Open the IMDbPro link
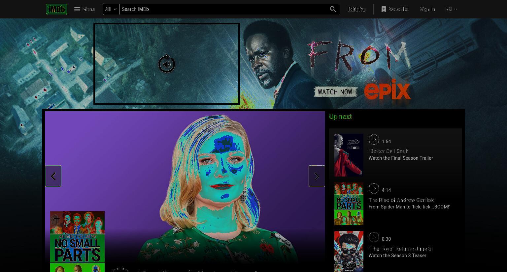507x272 pixels. [357, 9]
